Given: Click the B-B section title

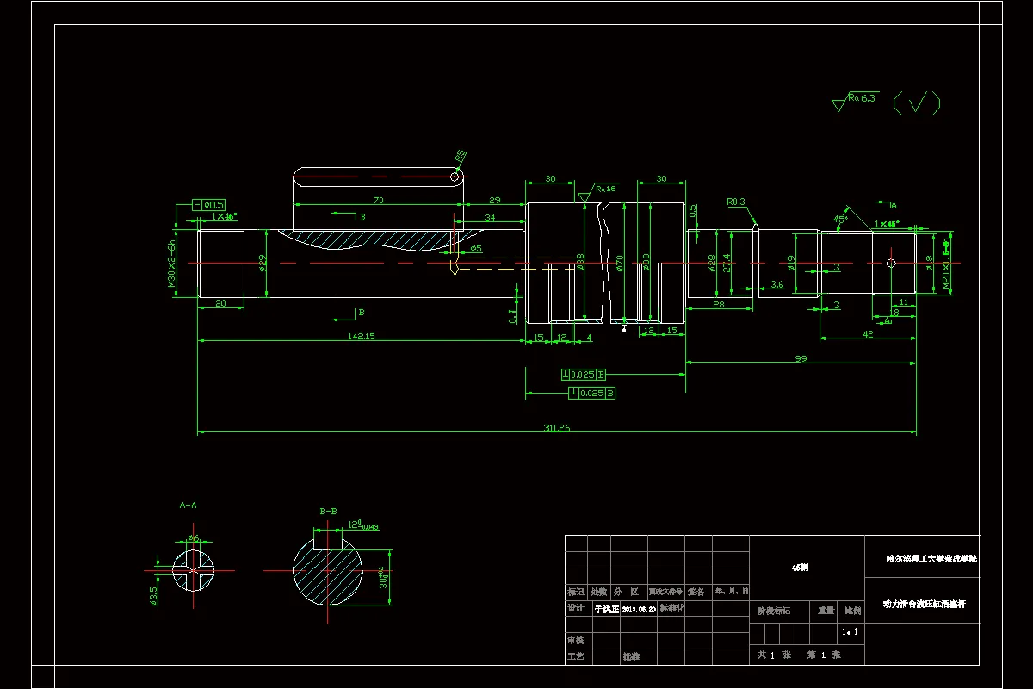Looking at the screenshot, I should tap(329, 512).
